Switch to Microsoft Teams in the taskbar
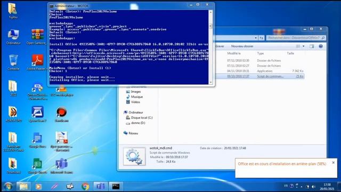341x192 pixels. [101, 187]
